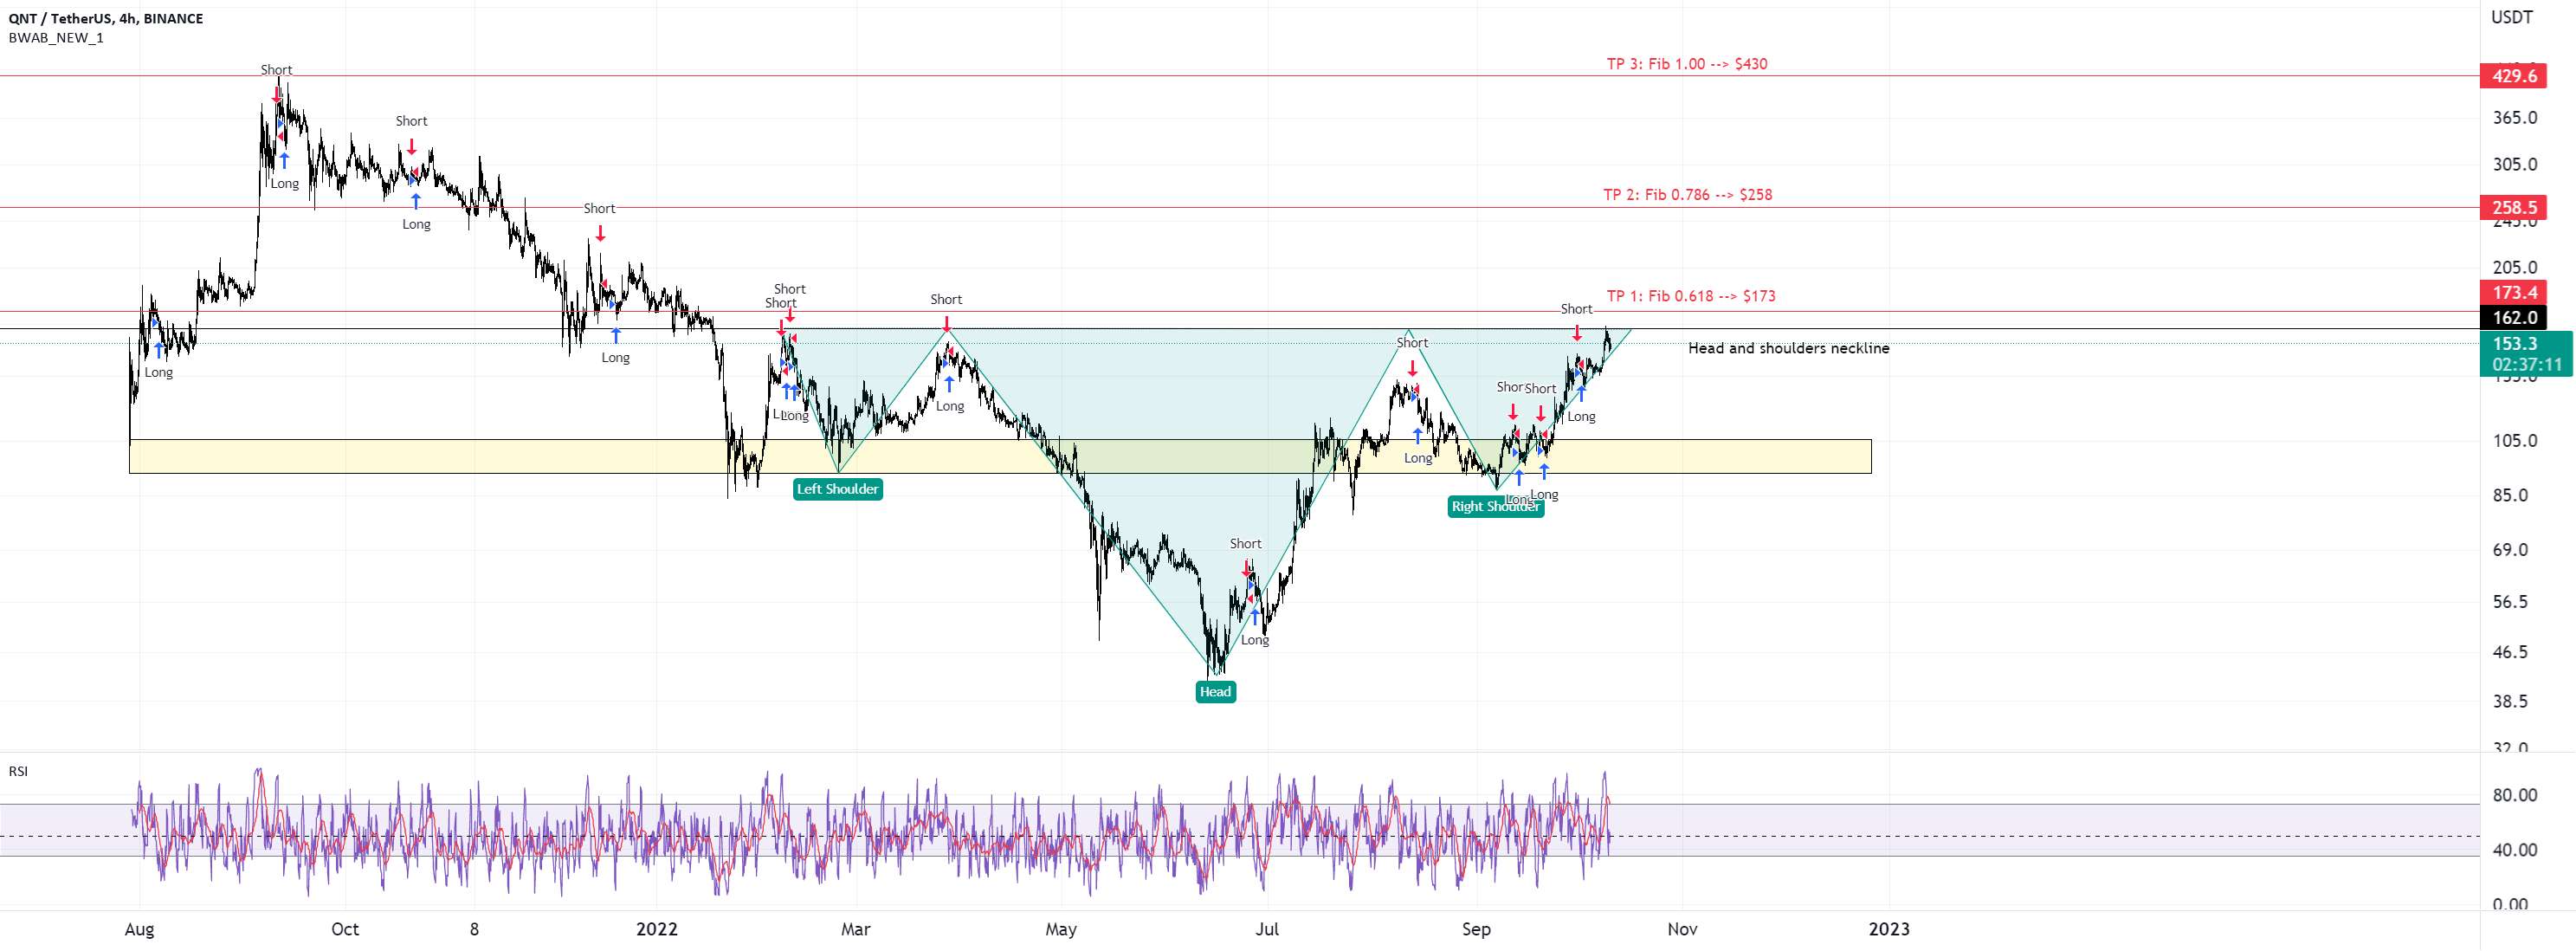Image resolution: width=2576 pixels, height=951 pixels.
Task: Click the Short label just above the Head low
Action: [x=1246, y=544]
